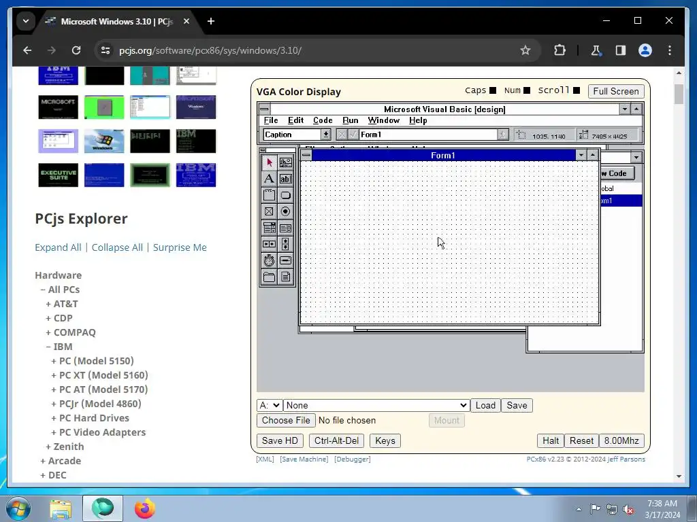Viewport: 697px width, 522px height.
Task: Collapse the IBM tree node
Action: click(48, 347)
